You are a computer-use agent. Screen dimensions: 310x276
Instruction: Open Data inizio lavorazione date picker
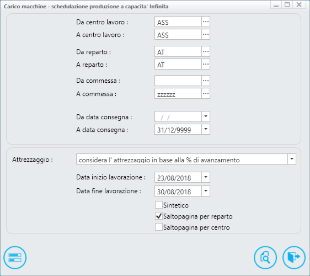206,177
